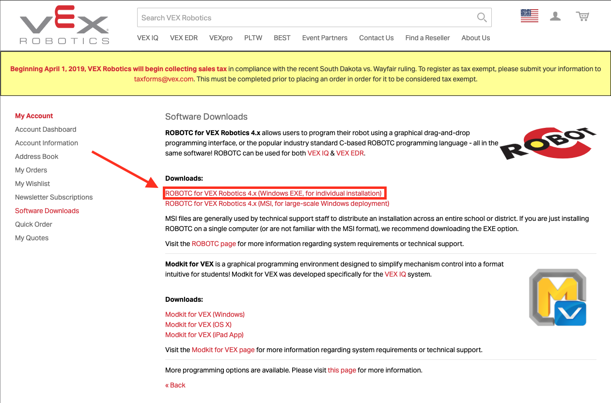The width and height of the screenshot is (611, 403).
Task: Open Quick Order in sidebar
Action: (34, 224)
